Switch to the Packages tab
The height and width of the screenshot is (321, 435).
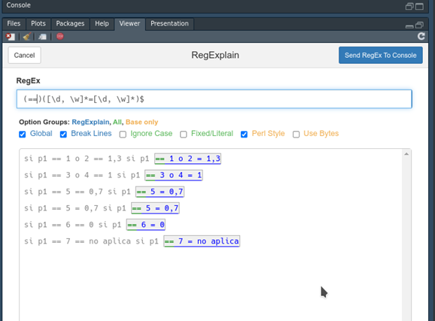70,23
